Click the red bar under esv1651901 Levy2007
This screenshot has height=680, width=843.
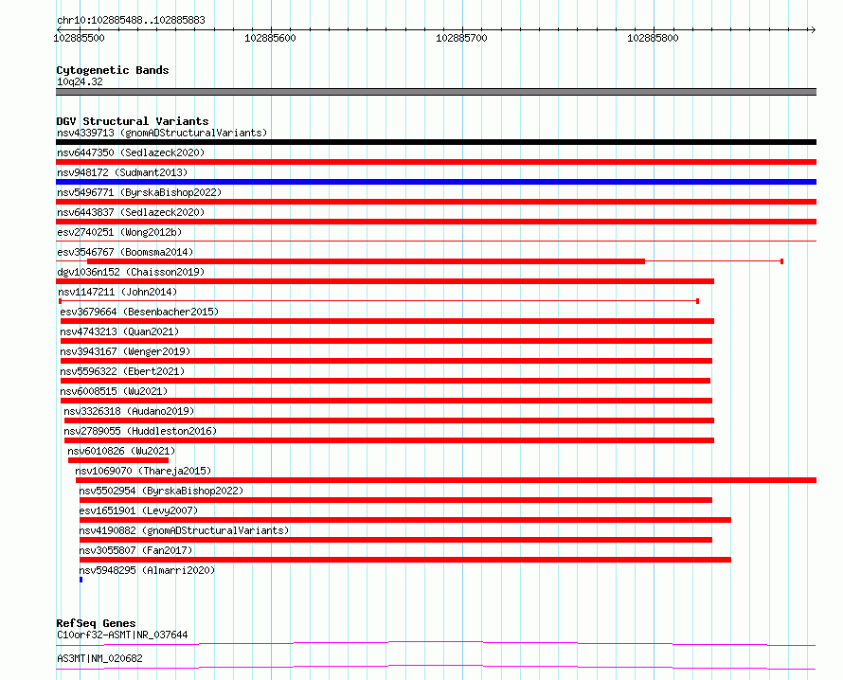tap(405, 520)
